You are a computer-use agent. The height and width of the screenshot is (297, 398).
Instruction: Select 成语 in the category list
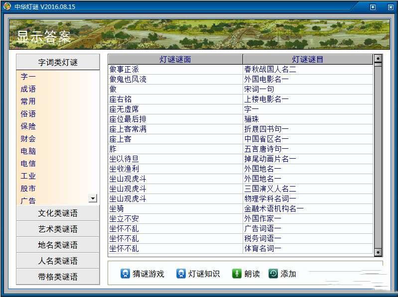coord(28,89)
